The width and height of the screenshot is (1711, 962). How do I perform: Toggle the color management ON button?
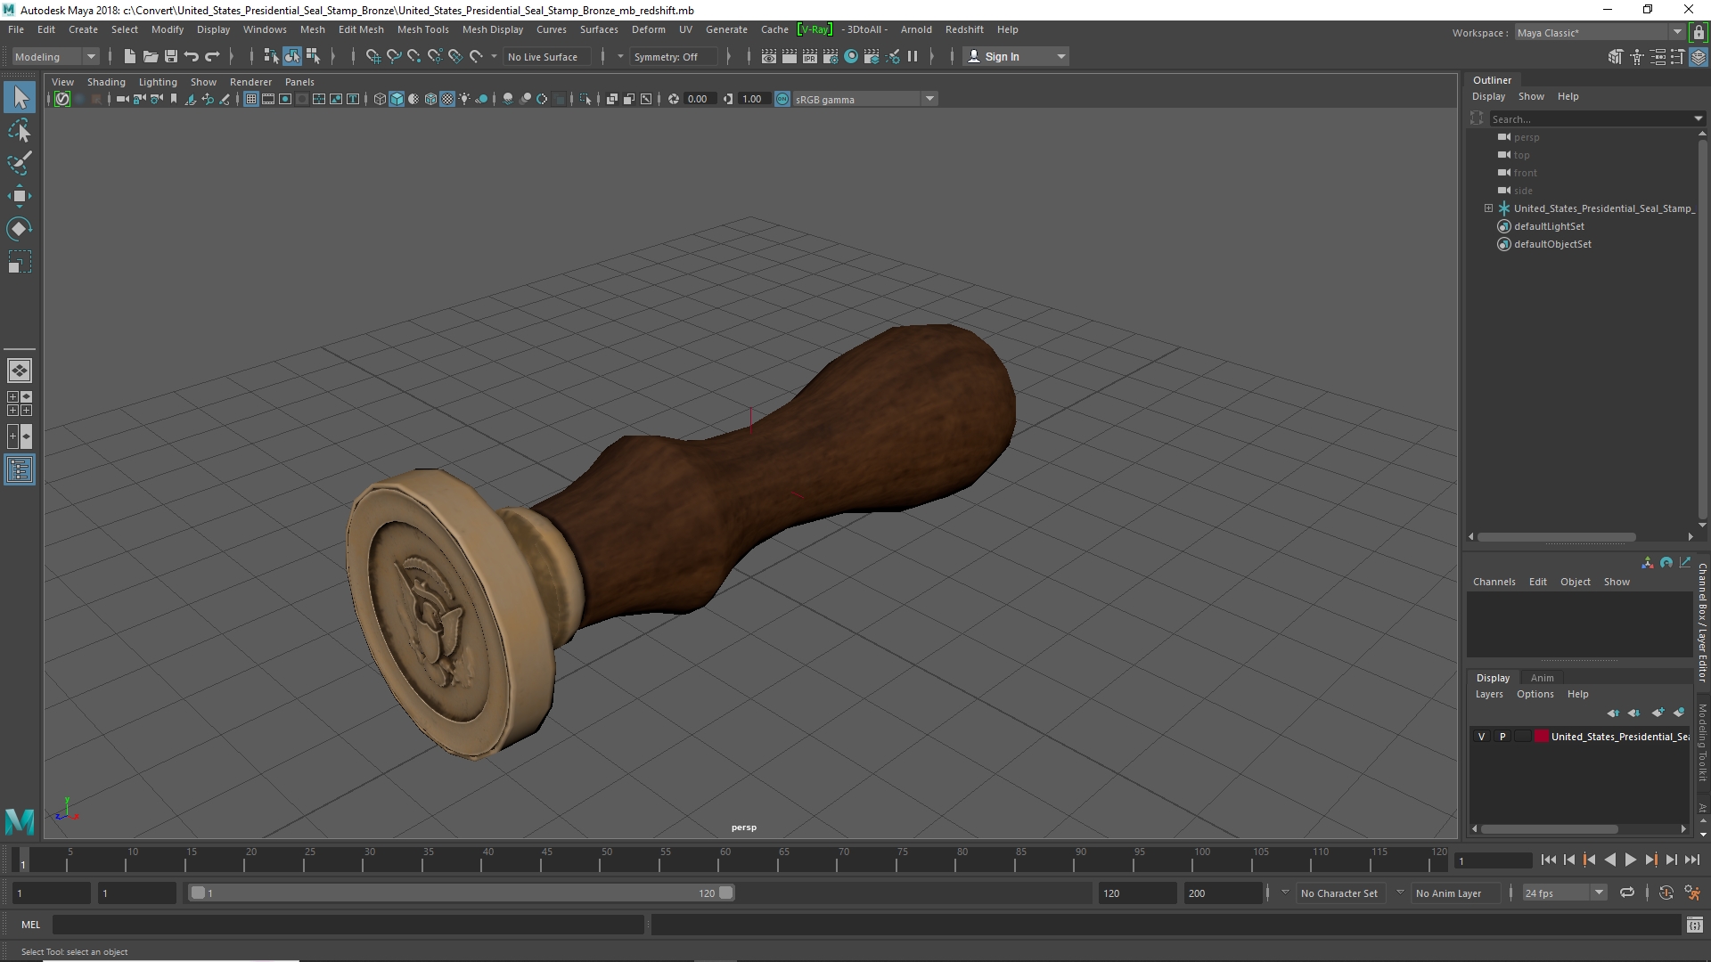pos(782,99)
